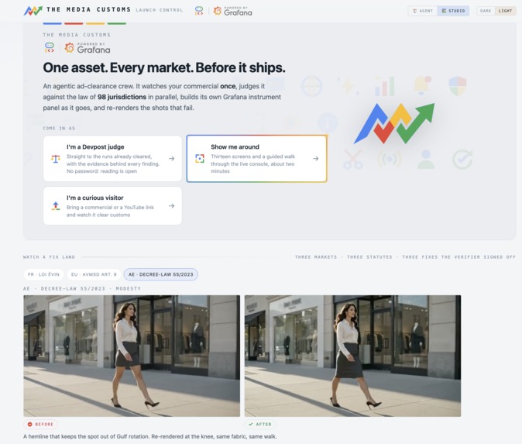Viewport: 522px width, 444px height.
Task: Click the 'COME IN AS' label
Action: coord(59,128)
